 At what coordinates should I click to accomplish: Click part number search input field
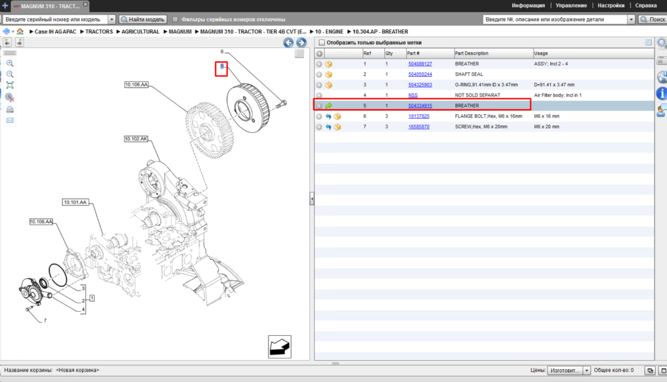point(555,19)
